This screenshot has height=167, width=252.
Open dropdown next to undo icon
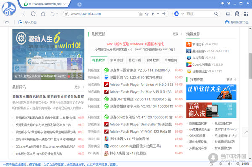click(x=57, y=14)
